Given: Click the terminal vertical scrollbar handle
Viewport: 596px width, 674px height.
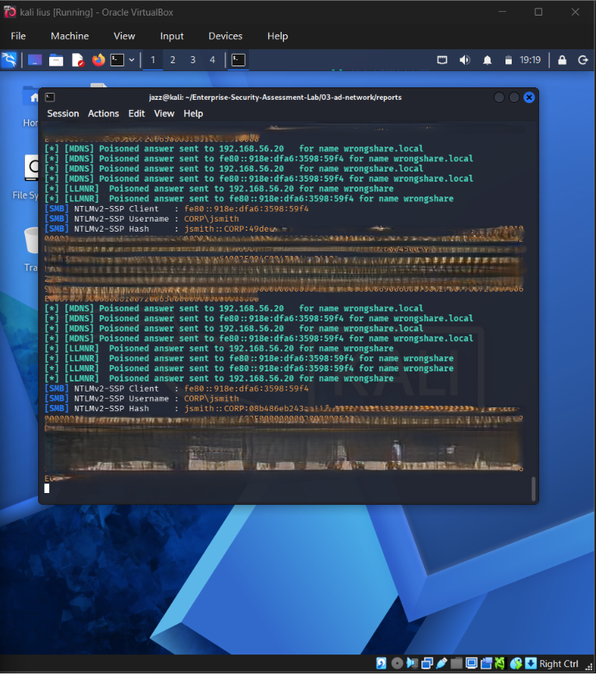Looking at the screenshot, I should click(x=534, y=489).
